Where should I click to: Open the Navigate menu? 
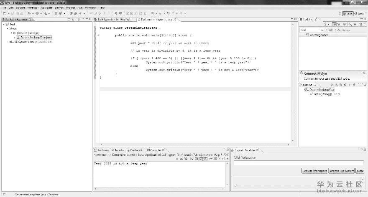click(46, 8)
